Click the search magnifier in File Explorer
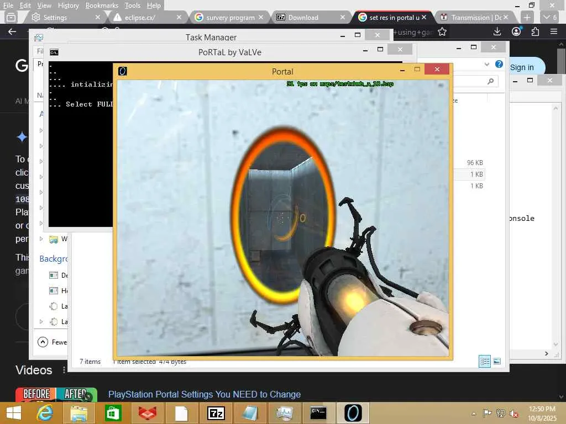Image resolution: width=566 pixels, height=424 pixels. (x=490, y=82)
